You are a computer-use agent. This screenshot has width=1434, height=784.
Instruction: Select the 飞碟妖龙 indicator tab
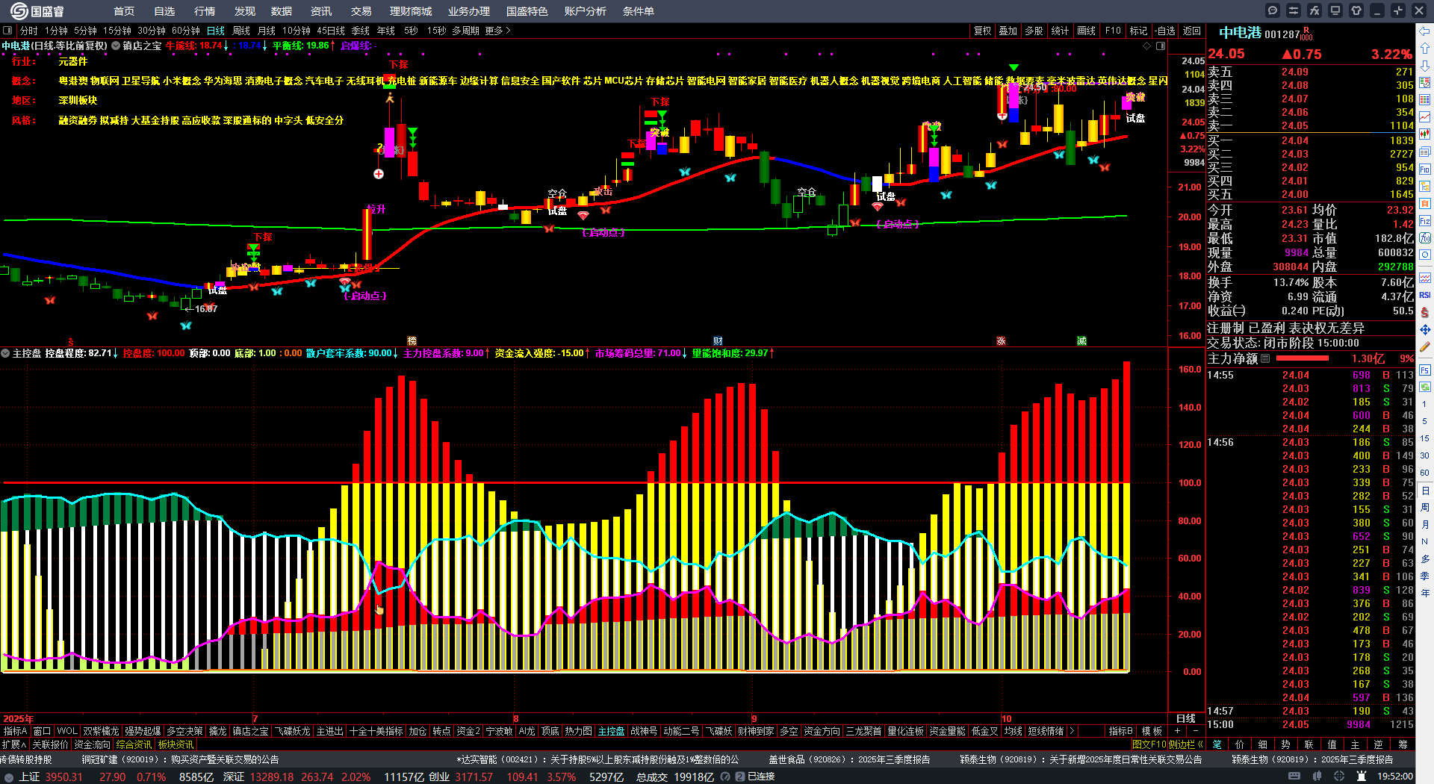(292, 731)
